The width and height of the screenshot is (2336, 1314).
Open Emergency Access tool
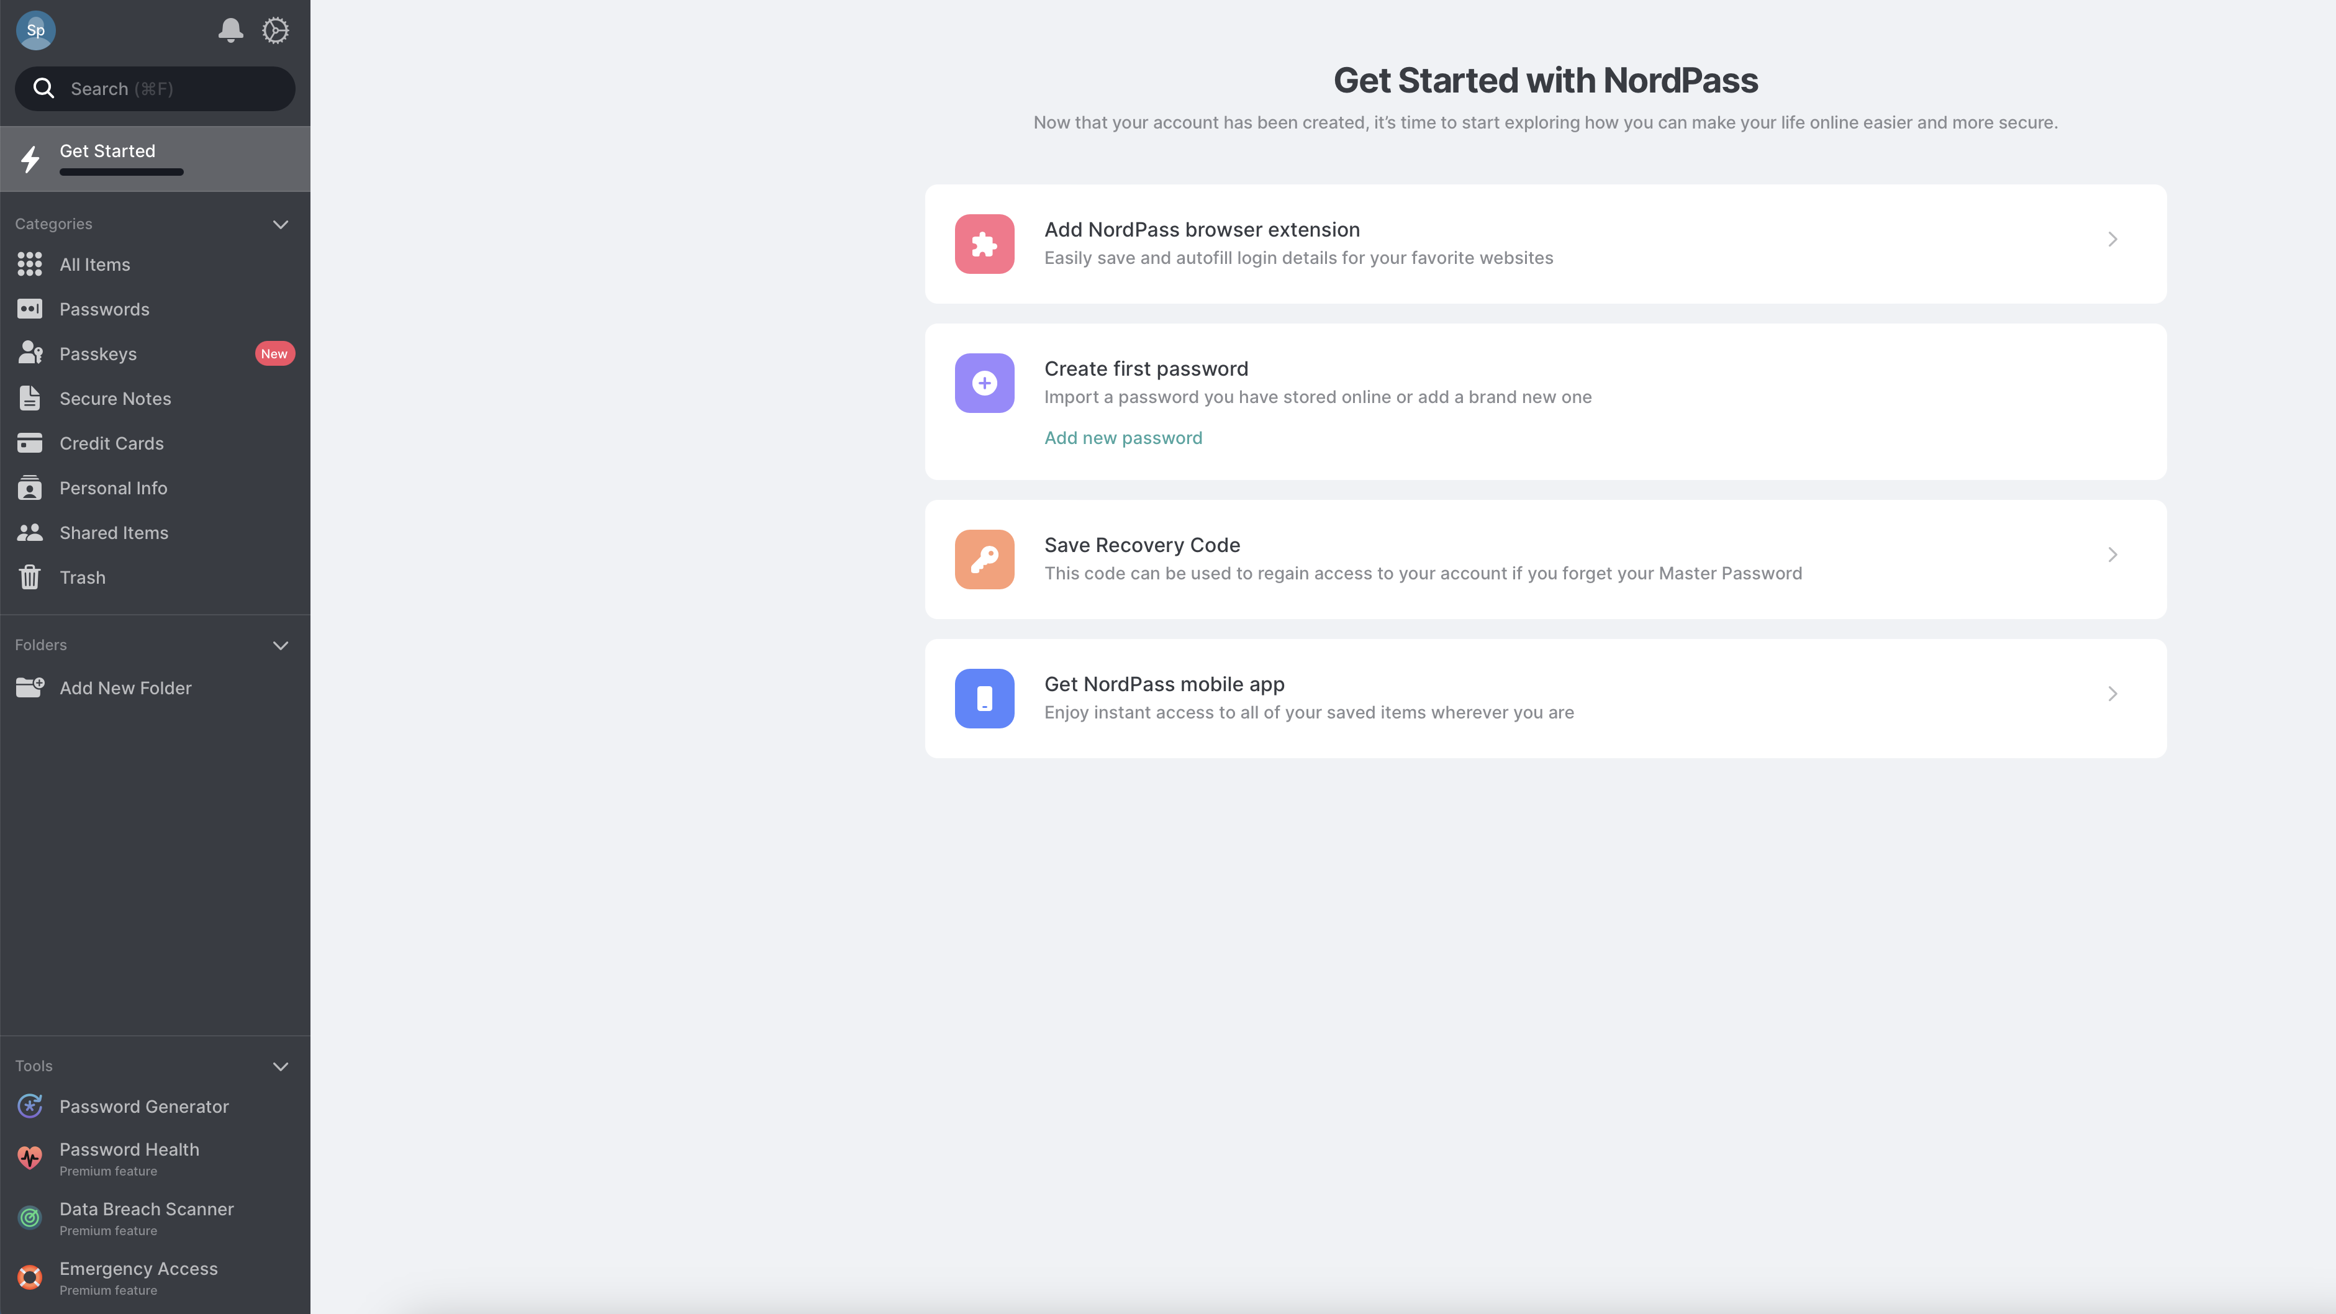[155, 1278]
